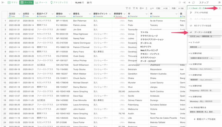222x127 pixels.
Task: Click the refresh icon beside the plus
Action: point(194,3)
